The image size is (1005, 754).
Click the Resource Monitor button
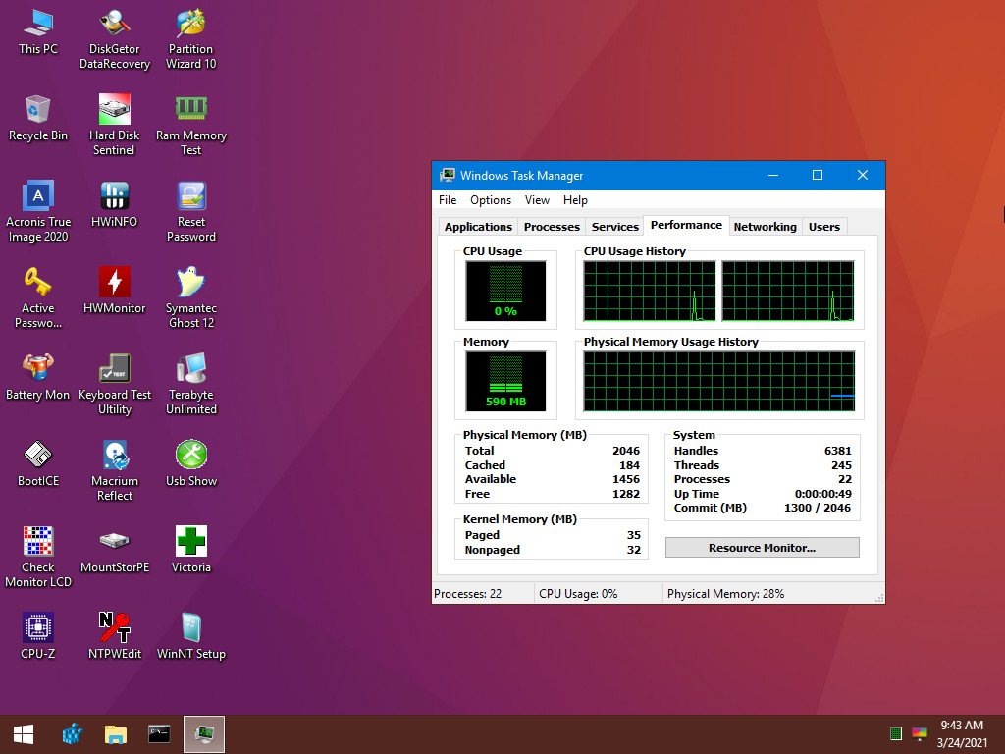tap(762, 548)
